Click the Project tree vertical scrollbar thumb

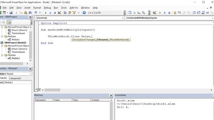(30, 45)
